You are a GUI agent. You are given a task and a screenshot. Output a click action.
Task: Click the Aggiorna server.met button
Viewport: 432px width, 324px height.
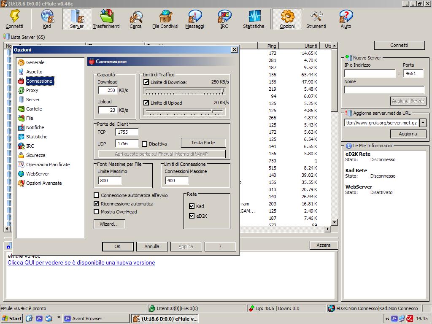click(x=408, y=134)
